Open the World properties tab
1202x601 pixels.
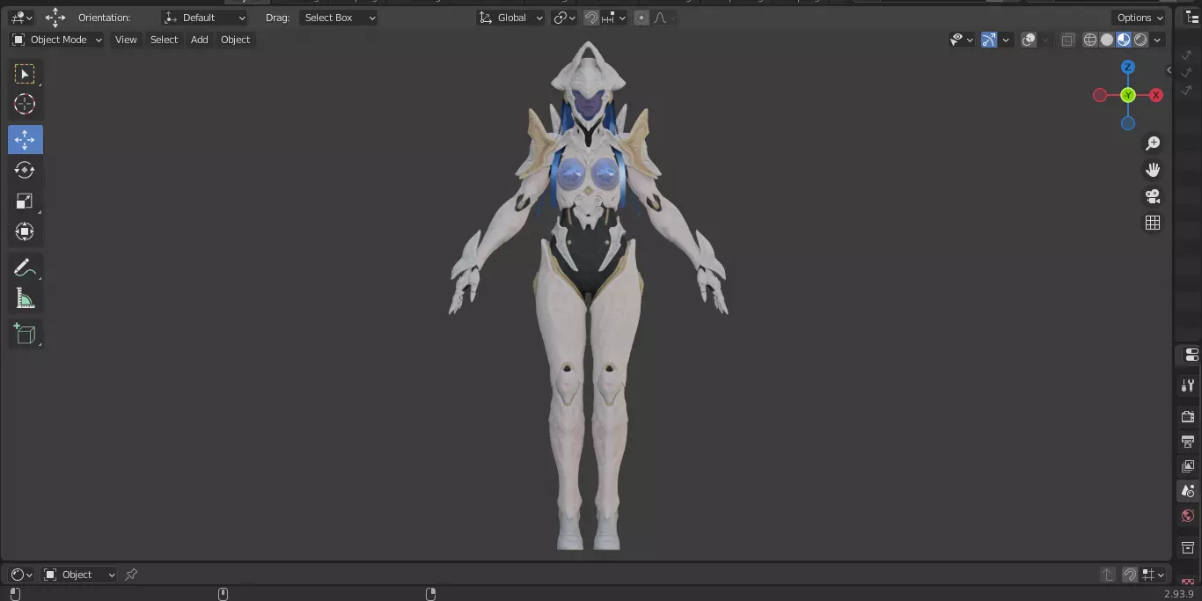[x=1188, y=517]
